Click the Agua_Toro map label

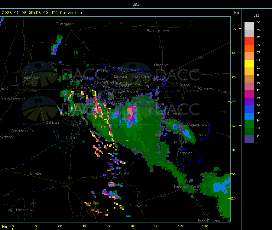(32, 78)
